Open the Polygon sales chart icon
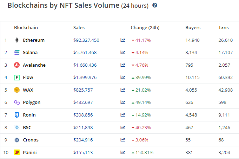This screenshot has height=159, width=239. tap(123, 102)
